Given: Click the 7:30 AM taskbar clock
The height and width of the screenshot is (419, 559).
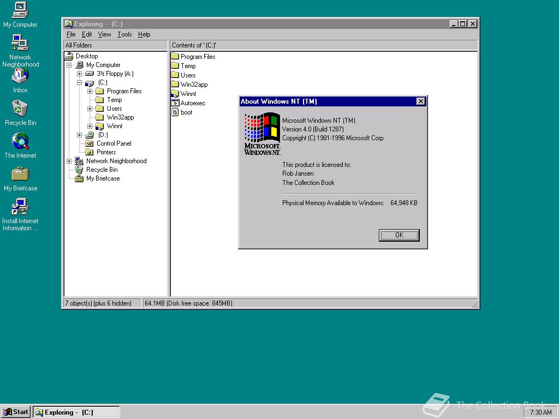Looking at the screenshot, I should click(540, 412).
